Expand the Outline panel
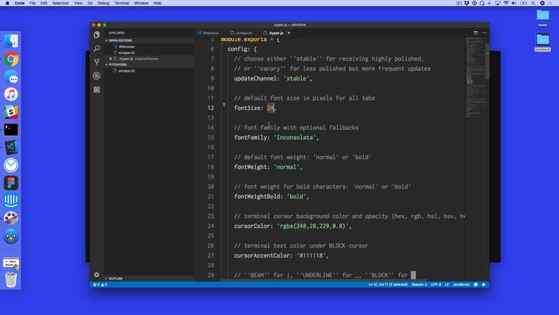The width and height of the screenshot is (559, 315). [115, 278]
